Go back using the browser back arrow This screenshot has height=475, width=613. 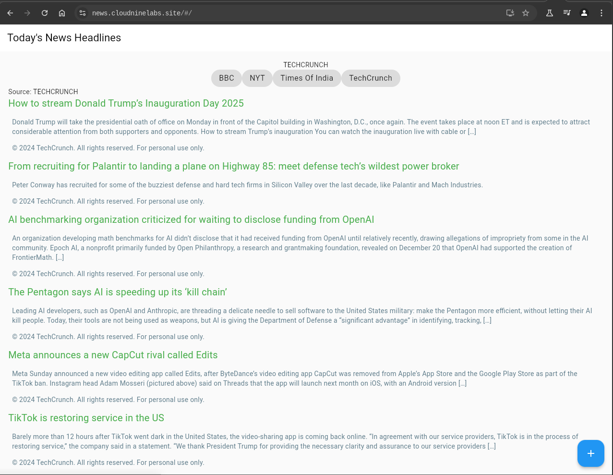10,13
